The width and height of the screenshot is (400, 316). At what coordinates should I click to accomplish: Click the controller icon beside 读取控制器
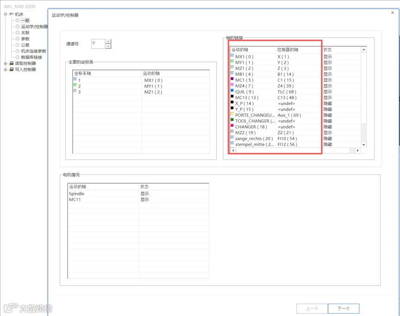pos(12,63)
